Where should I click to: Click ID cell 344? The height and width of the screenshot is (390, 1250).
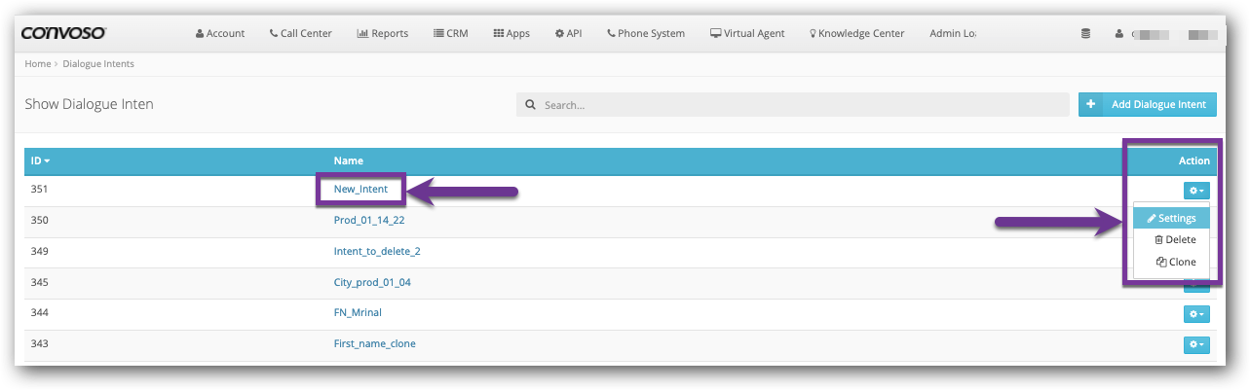(39, 313)
